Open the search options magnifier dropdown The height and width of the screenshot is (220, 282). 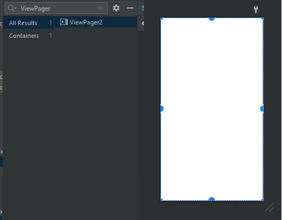[x=12, y=8]
